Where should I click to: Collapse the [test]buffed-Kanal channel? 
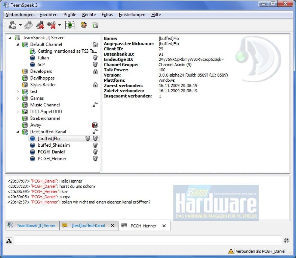pos(18,132)
